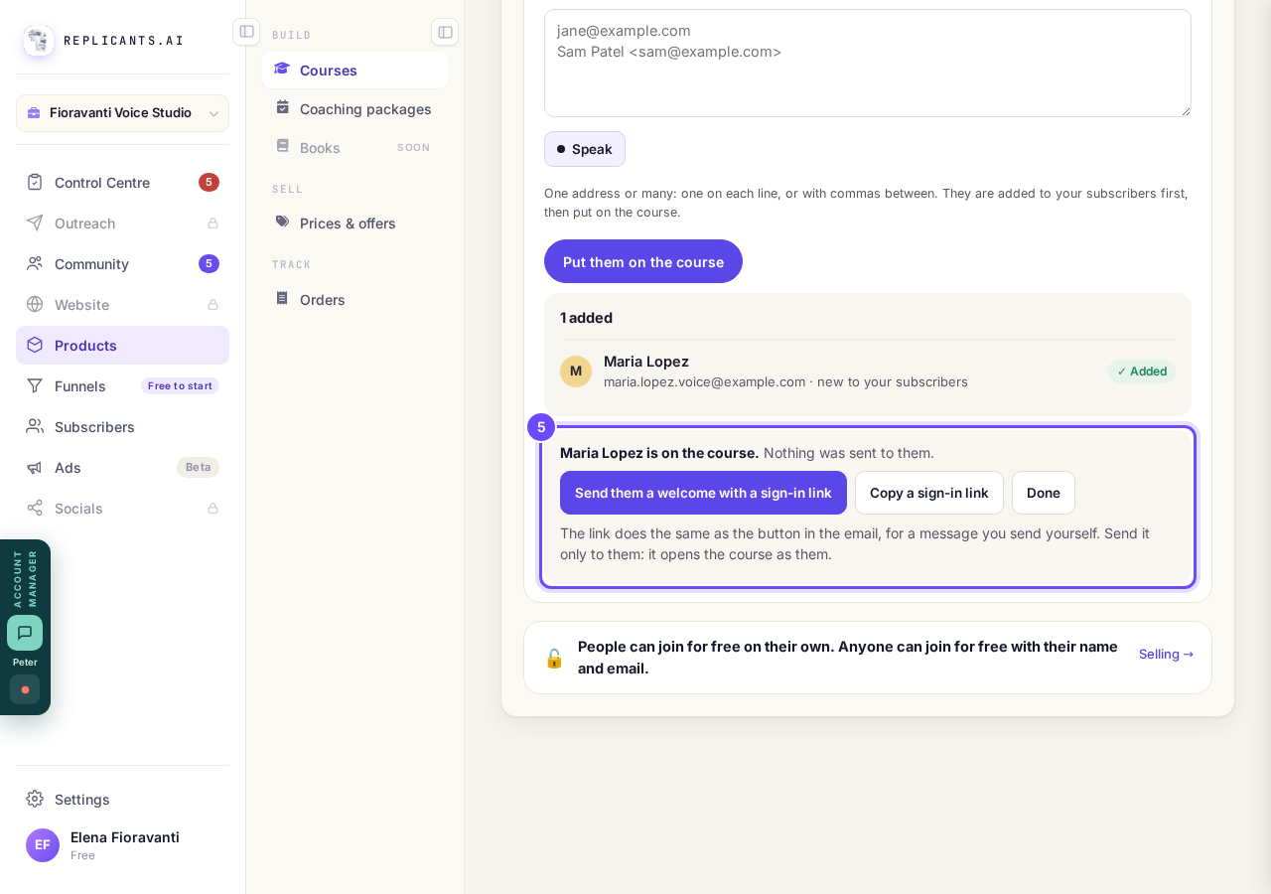Viewport: 1271px width, 894px height.
Task: Click the Speak dictation button
Action: coord(585,149)
